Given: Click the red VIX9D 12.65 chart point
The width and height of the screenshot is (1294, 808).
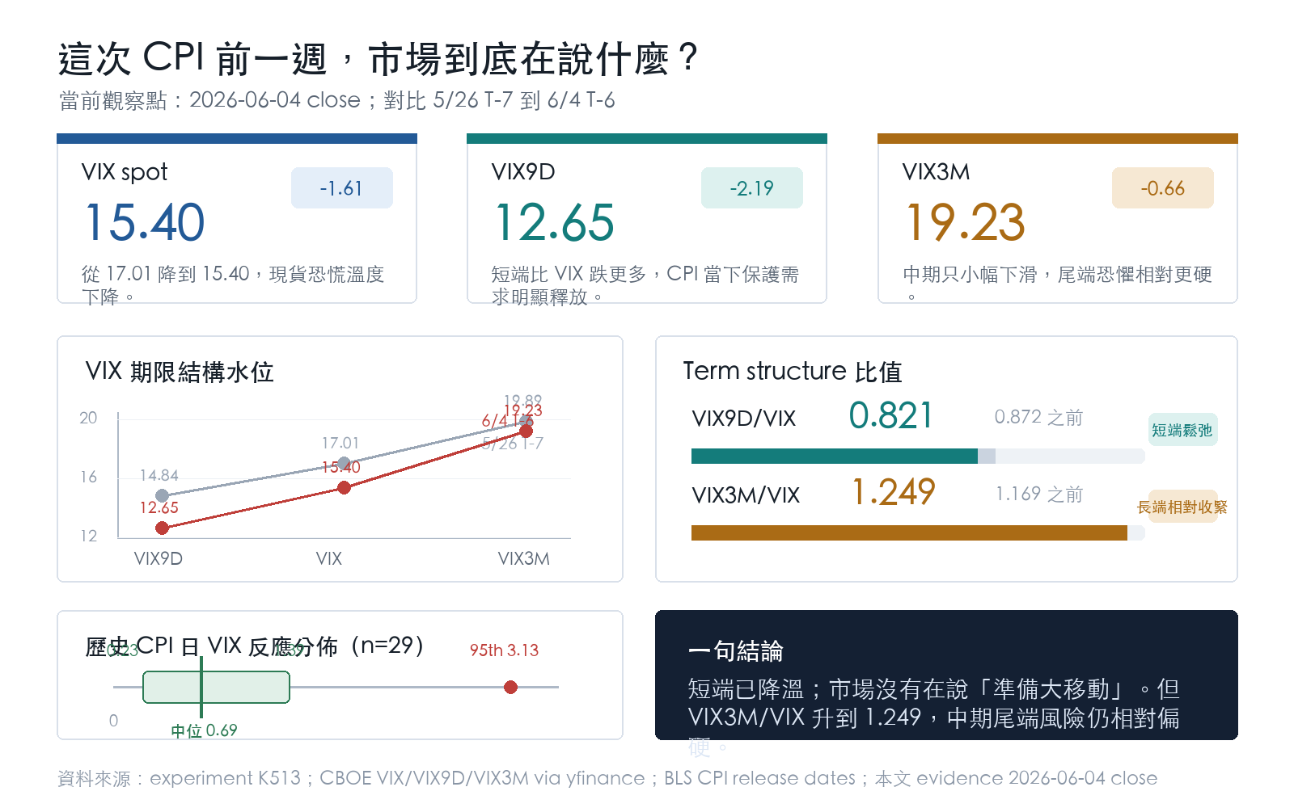Looking at the screenshot, I should (x=162, y=528).
